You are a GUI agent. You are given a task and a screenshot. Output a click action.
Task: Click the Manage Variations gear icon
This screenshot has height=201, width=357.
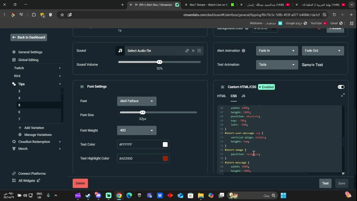coord(20,135)
